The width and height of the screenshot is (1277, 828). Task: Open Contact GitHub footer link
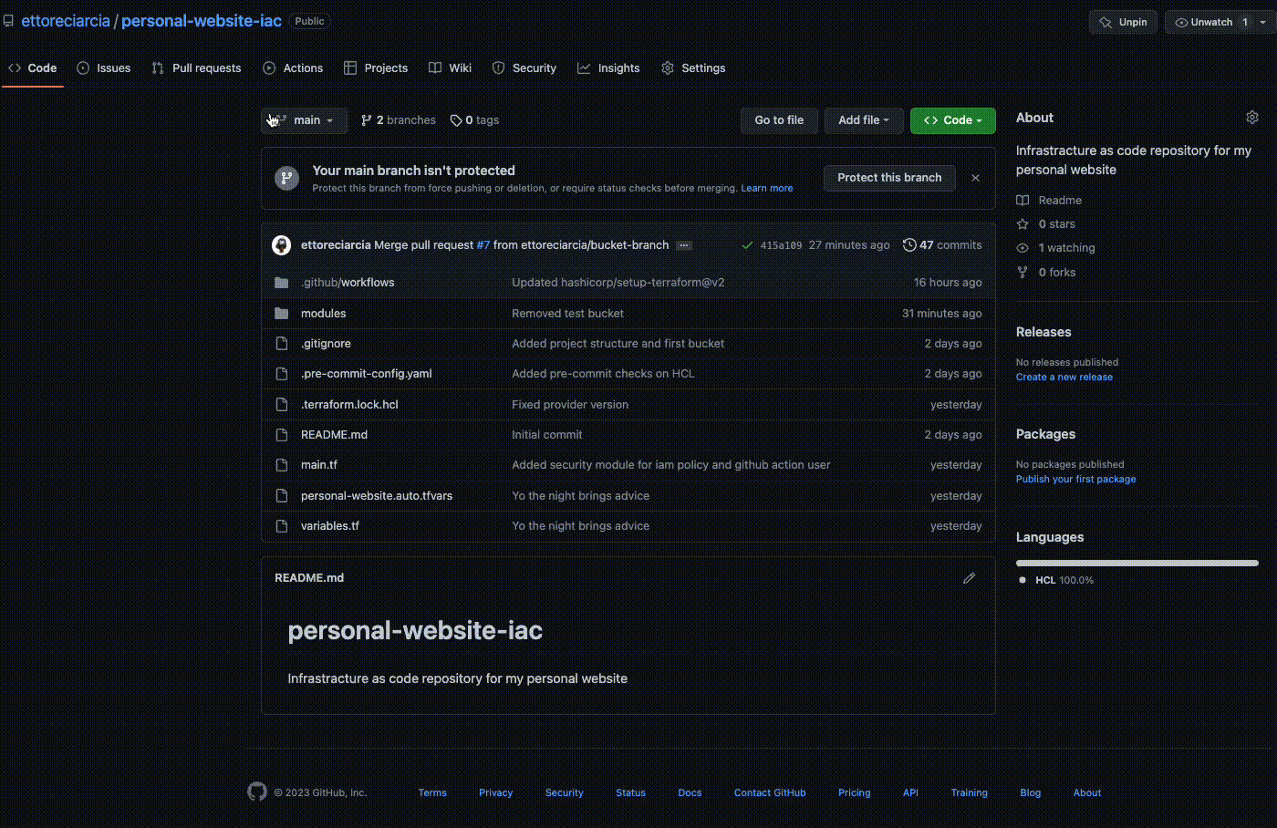(770, 793)
